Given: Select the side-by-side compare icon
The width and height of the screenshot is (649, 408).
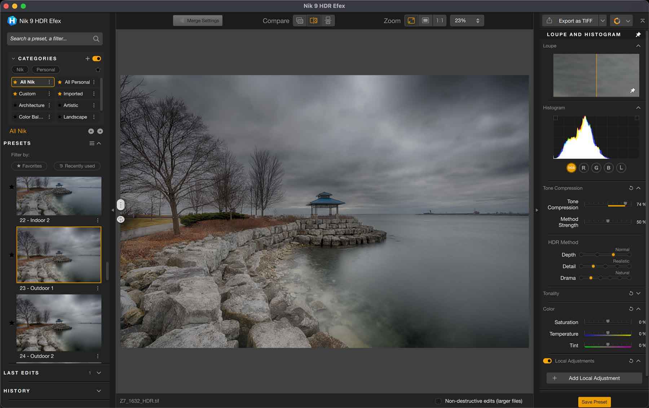Looking at the screenshot, I should pyautogui.click(x=328, y=21).
